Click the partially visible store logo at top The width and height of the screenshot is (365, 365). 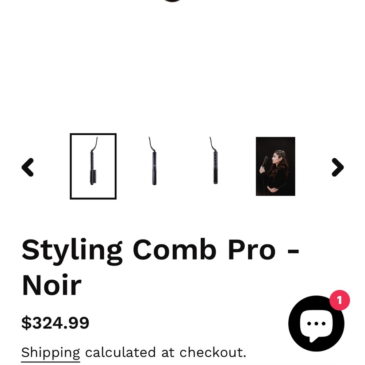172,2
